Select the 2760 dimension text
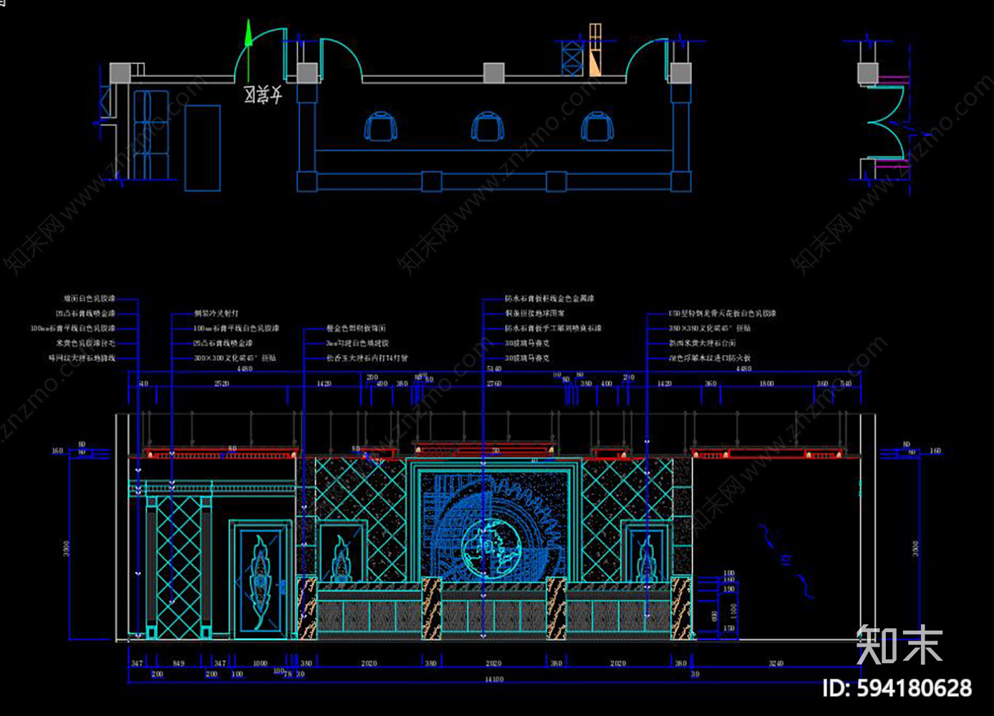The image size is (994, 716). click(494, 384)
